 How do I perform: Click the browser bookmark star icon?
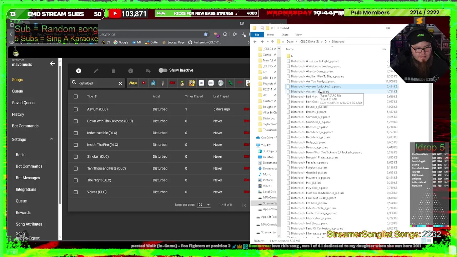(x=206, y=34)
